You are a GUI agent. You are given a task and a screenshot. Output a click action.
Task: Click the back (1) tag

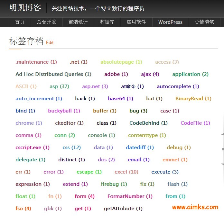pyautogui.click(x=85, y=99)
